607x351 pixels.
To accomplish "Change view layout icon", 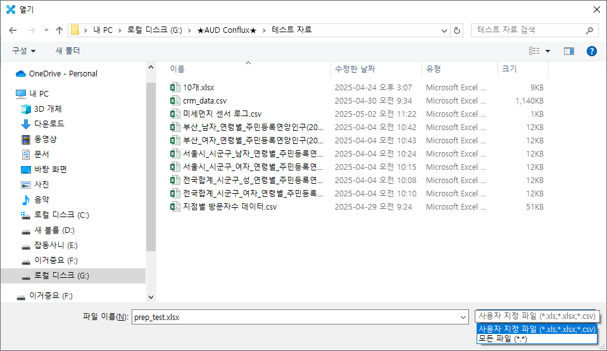I will coord(534,51).
